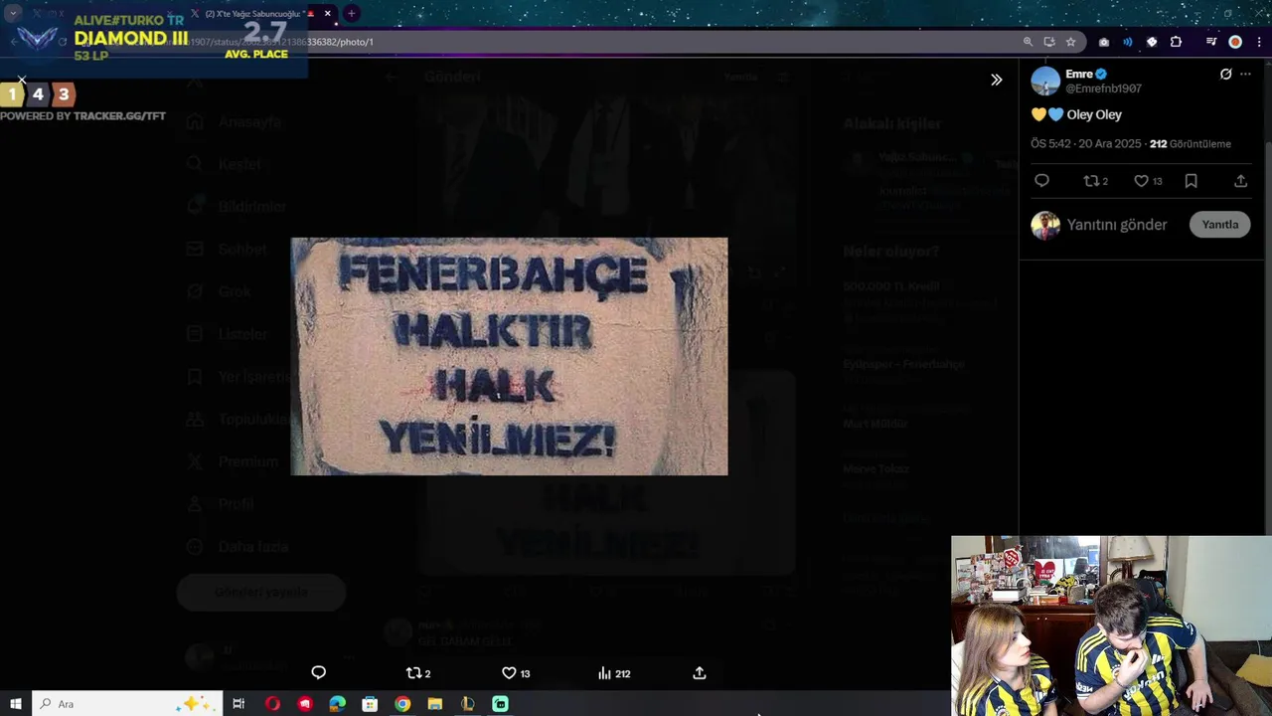The image size is (1272, 716).
Task: Click the repost icon below the photo
Action: point(418,673)
